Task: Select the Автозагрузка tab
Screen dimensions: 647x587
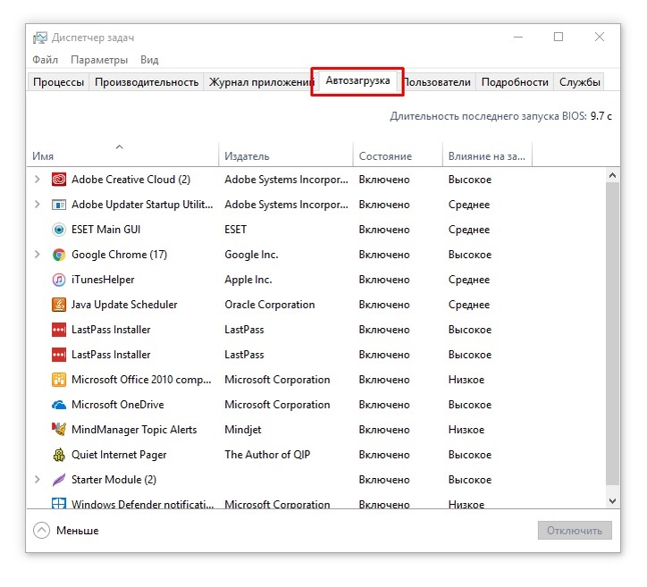Action: tap(357, 80)
